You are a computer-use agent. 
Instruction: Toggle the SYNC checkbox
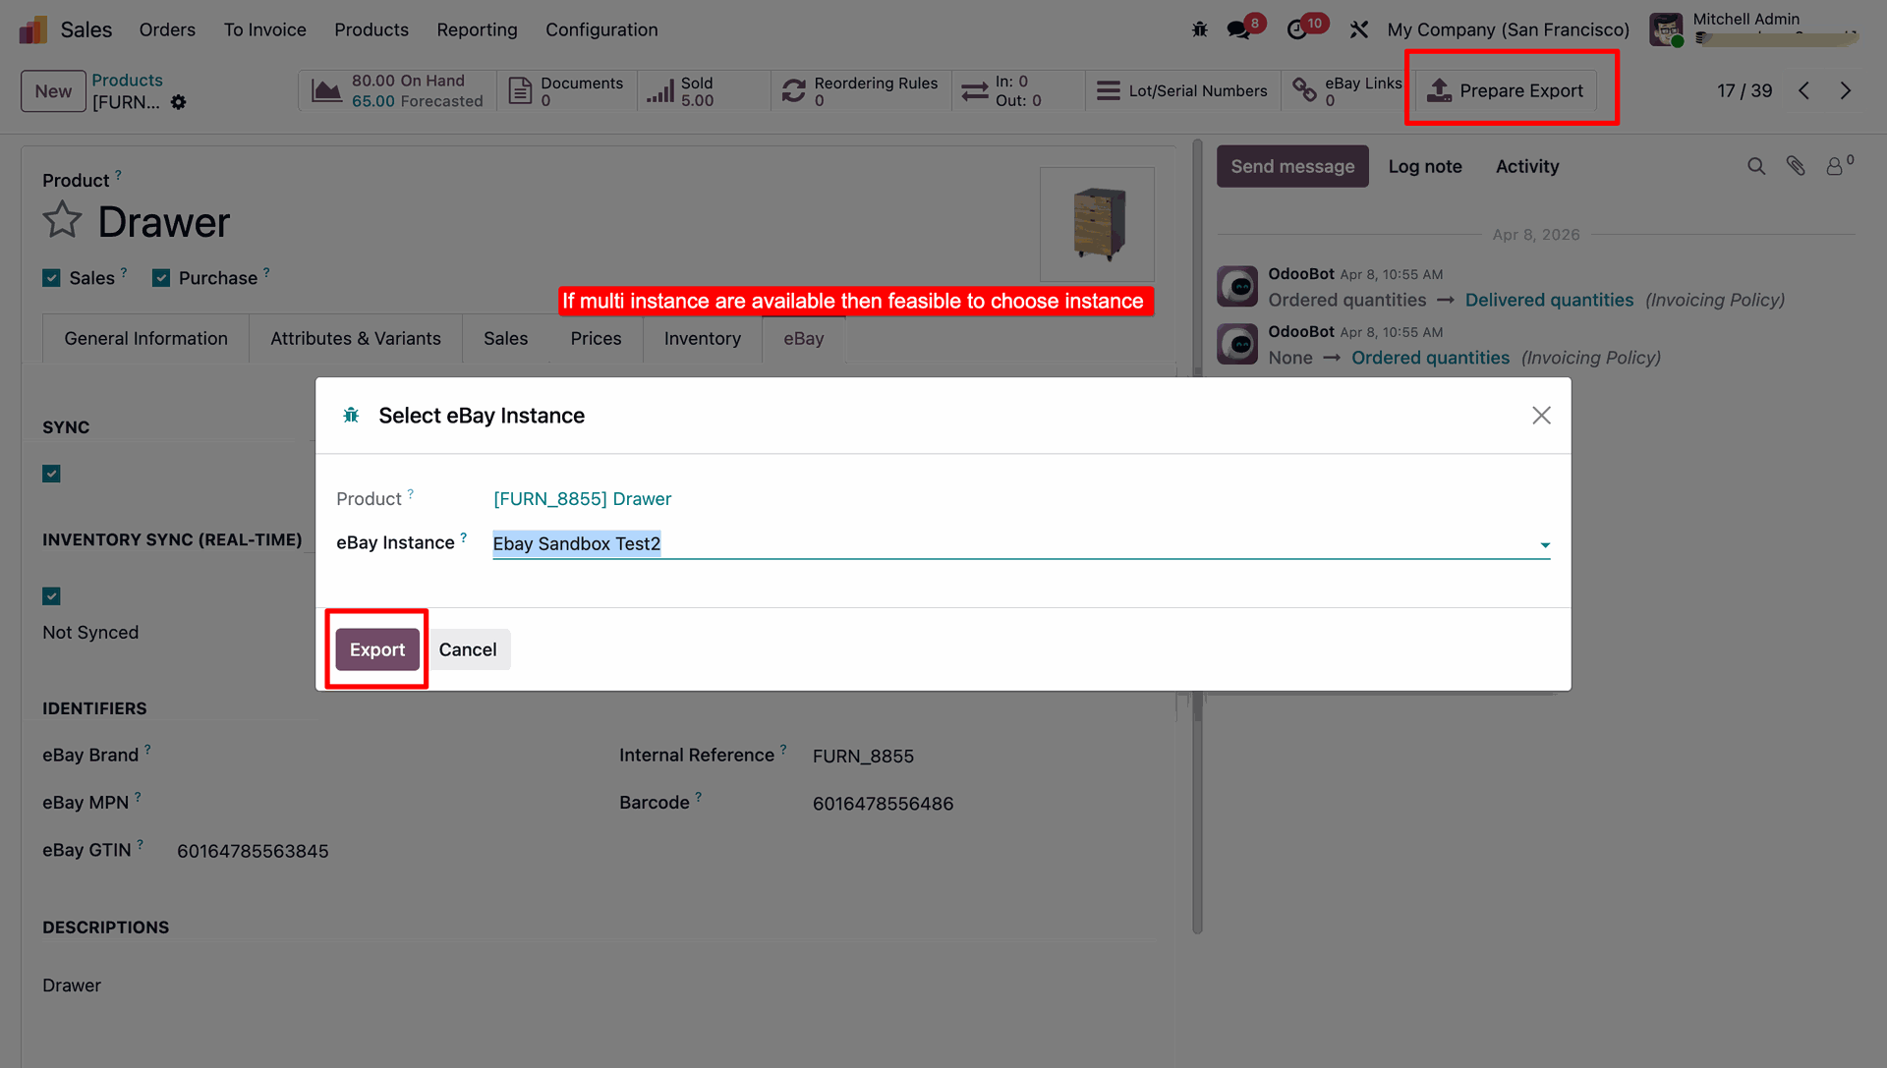(51, 474)
